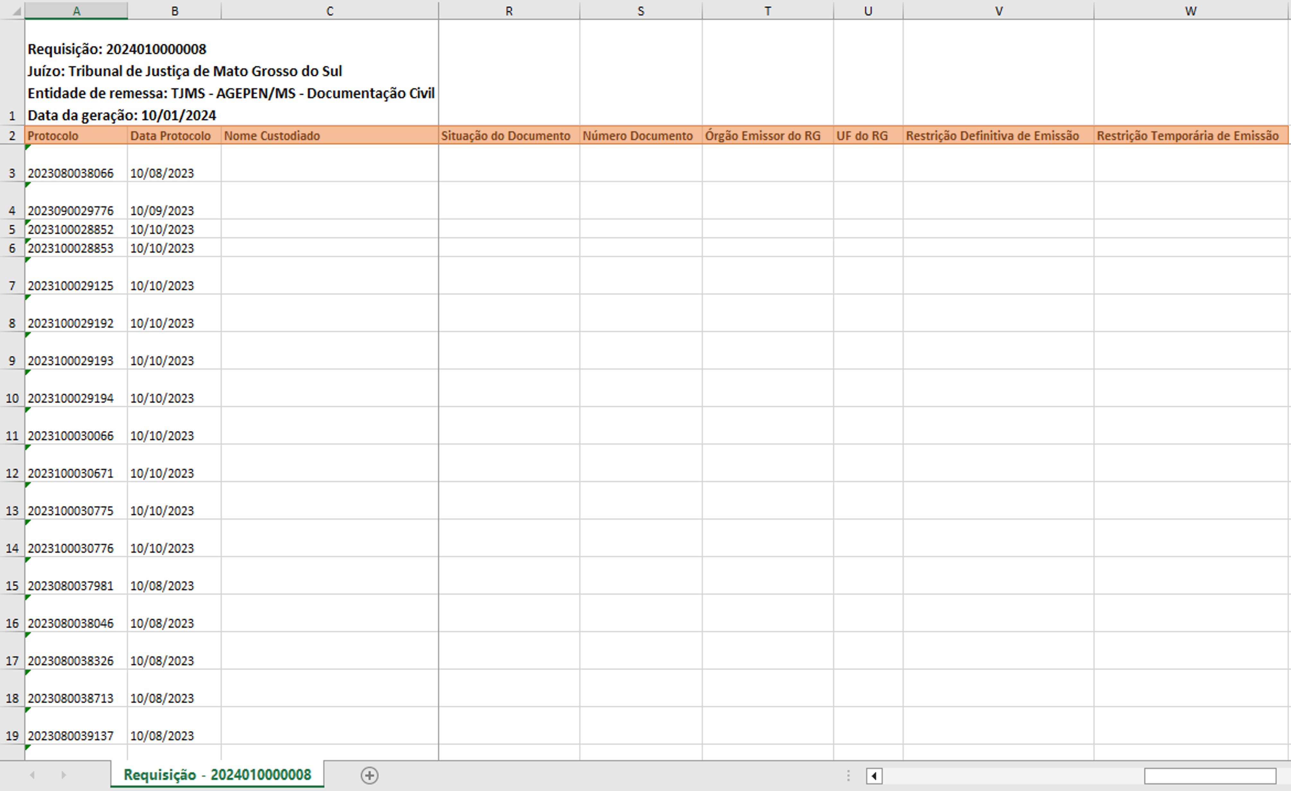The width and height of the screenshot is (1291, 791).
Task: Select protocol cell 2023100029125
Action: point(76,276)
